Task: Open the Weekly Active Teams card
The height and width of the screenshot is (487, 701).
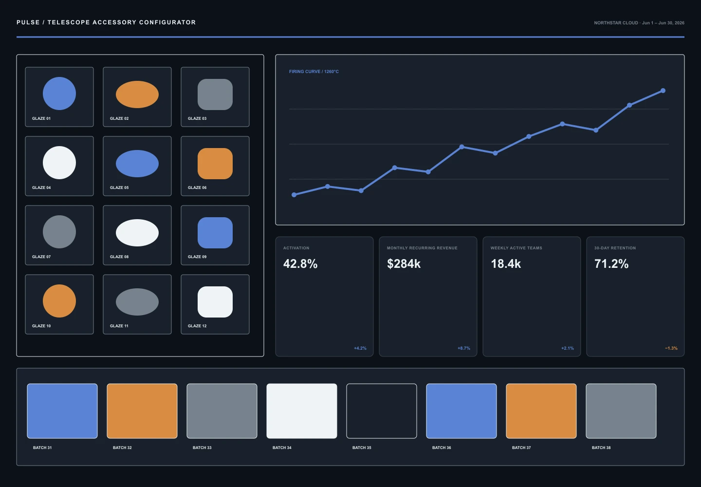Action: [x=532, y=297]
